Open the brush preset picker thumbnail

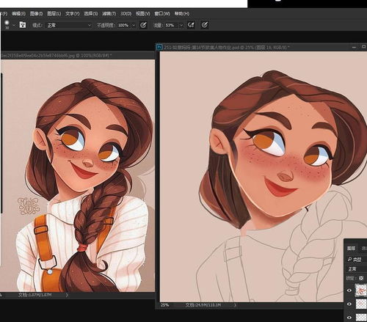(x=7, y=24)
